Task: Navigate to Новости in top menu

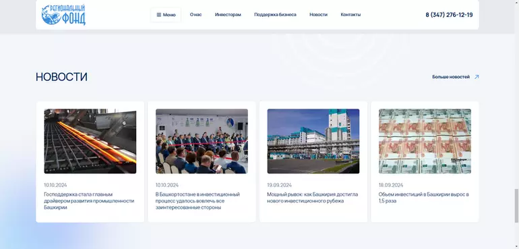Action: pos(318,15)
